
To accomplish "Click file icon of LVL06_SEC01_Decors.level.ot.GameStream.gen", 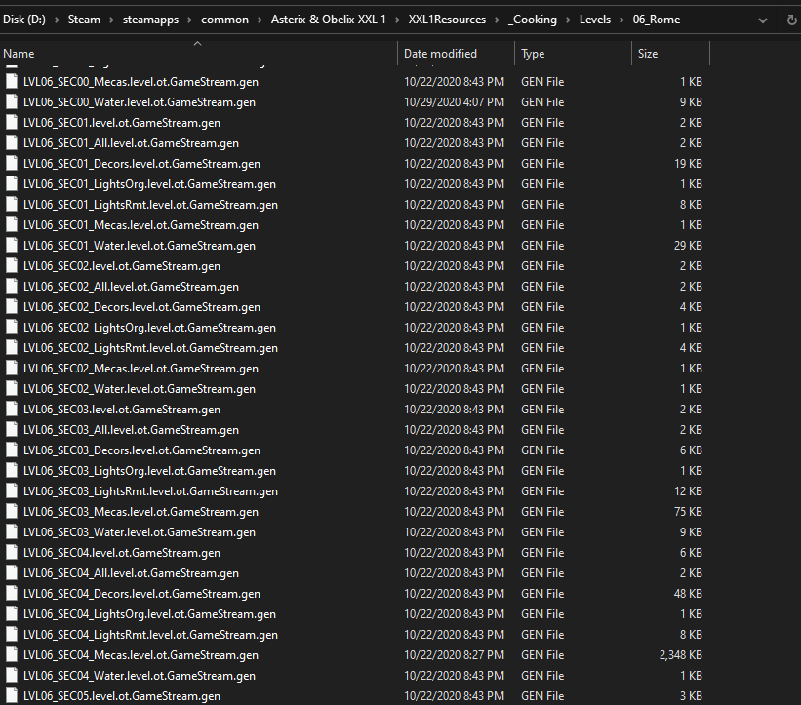I will pyautogui.click(x=12, y=164).
